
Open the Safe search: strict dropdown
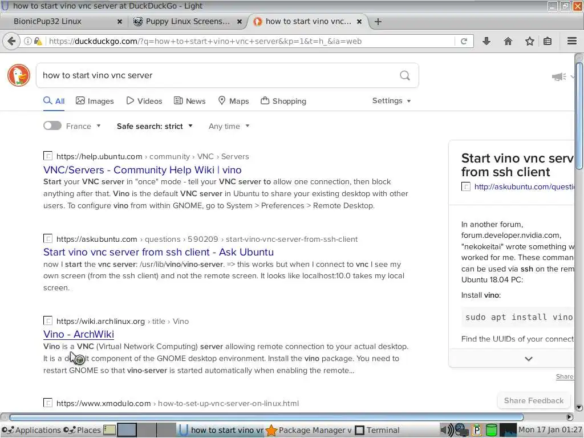coord(155,126)
